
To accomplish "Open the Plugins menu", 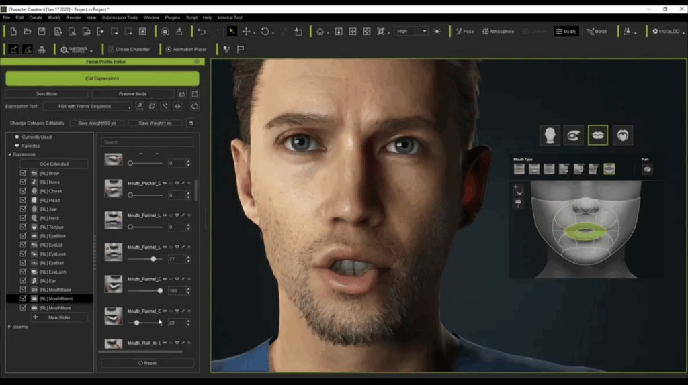I will coord(173,18).
